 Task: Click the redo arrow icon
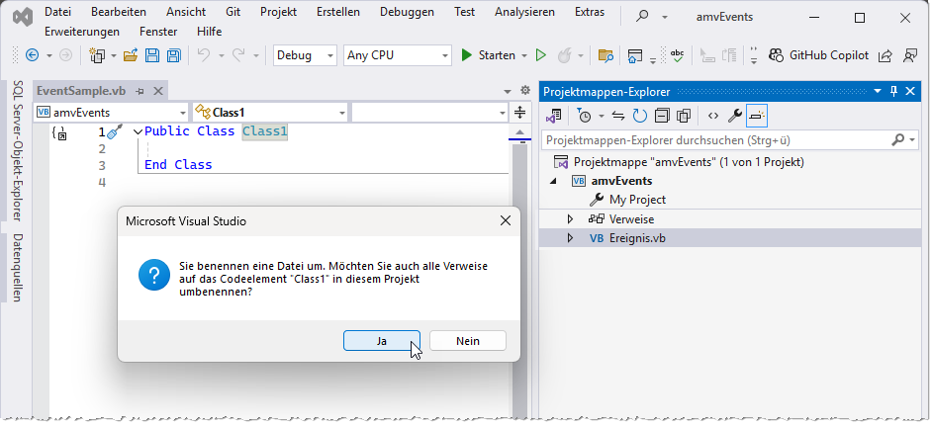tap(238, 55)
